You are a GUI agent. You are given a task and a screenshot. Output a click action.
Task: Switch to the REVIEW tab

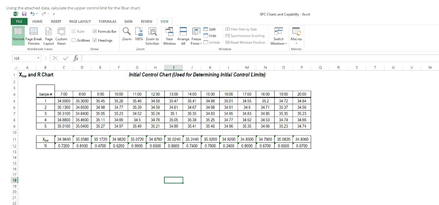[146, 21]
